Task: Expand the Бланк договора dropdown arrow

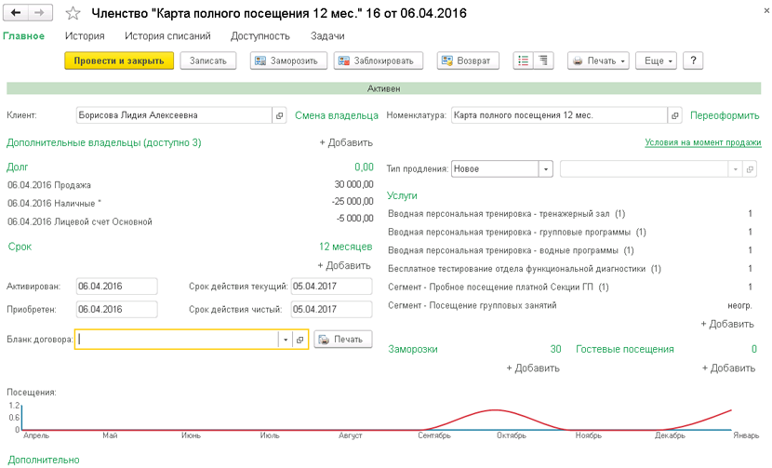Action: [x=285, y=340]
